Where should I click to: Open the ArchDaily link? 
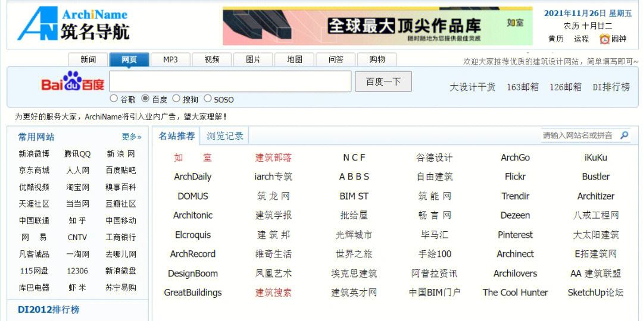click(193, 177)
